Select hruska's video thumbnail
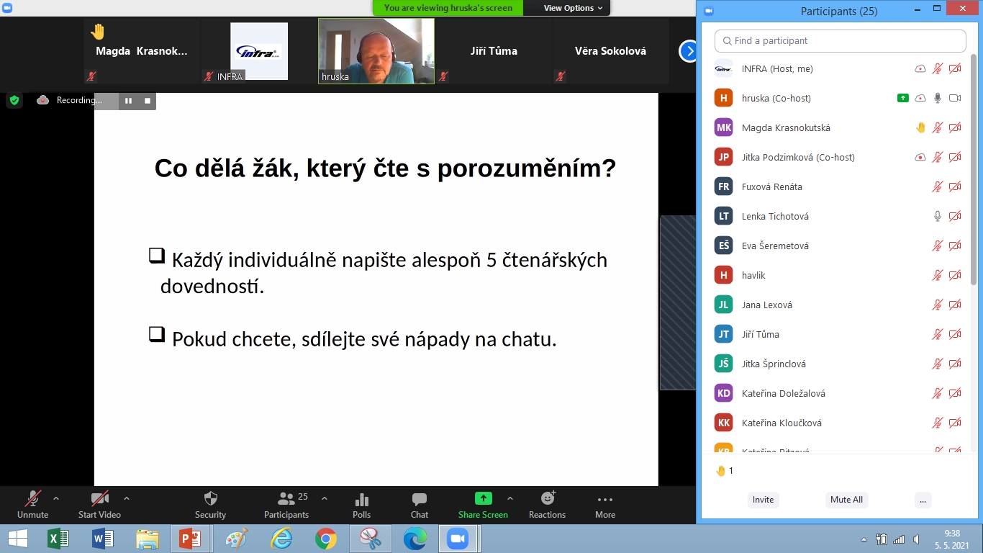Image resolution: width=983 pixels, height=553 pixels. (x=376, y=51)
